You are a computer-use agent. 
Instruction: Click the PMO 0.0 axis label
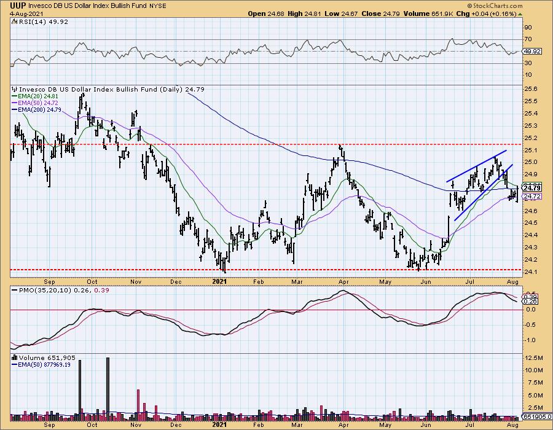(531, 310)
